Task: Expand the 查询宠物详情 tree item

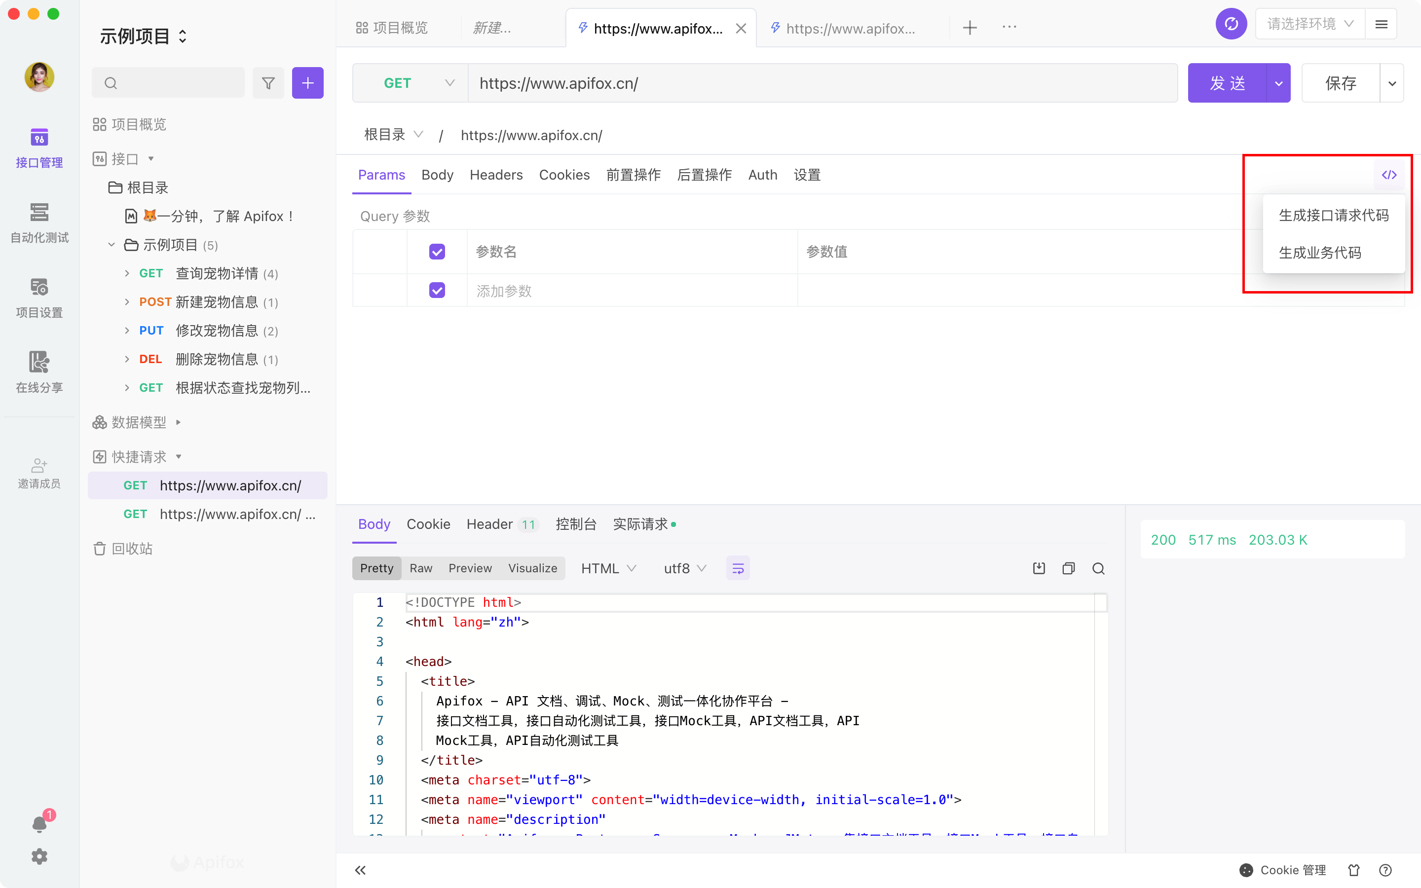Action: coord(127,273)
